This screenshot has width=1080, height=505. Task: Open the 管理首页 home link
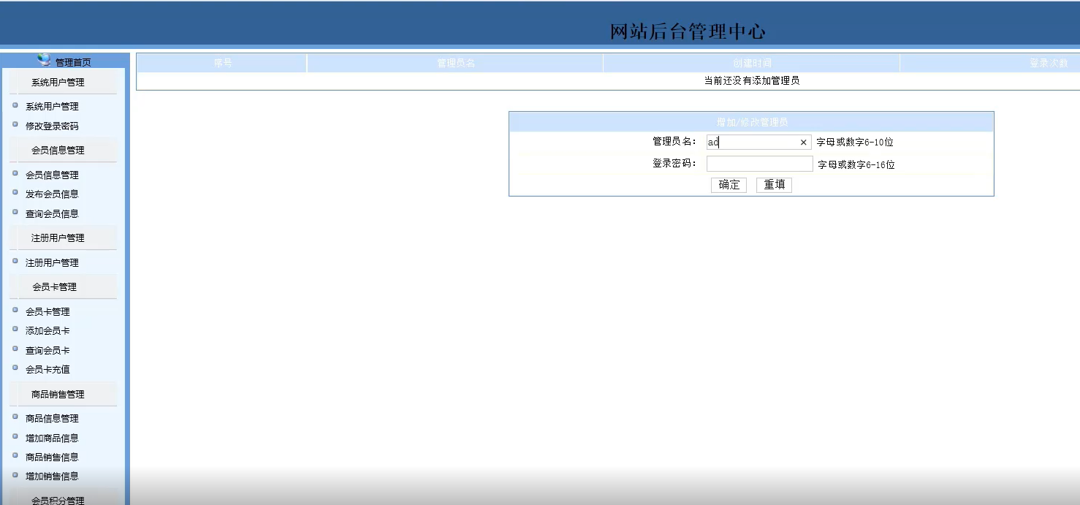tap(73, 63)
